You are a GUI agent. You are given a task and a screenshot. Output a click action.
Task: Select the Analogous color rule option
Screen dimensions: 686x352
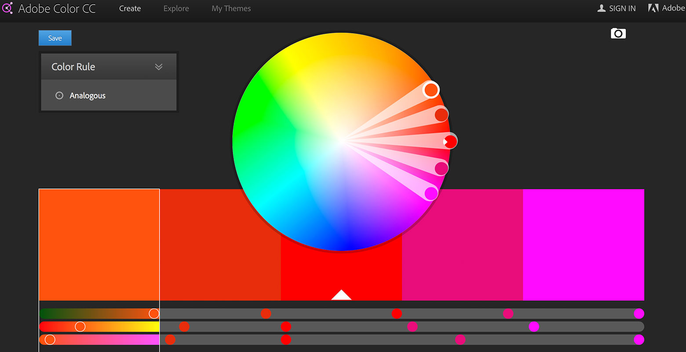(88, 95)
